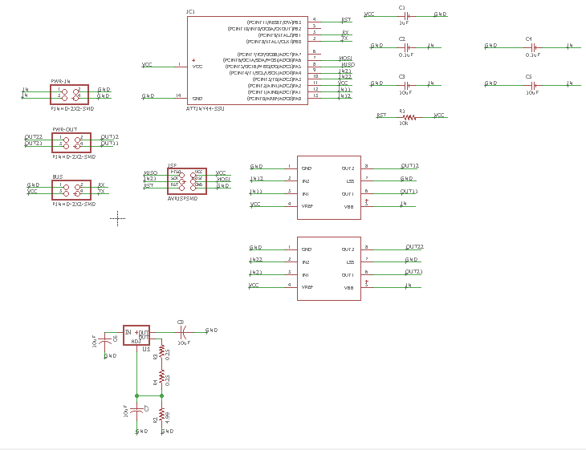Click the right wire junction dot above R2
The image size is (586, 450).
coord(161,395)
